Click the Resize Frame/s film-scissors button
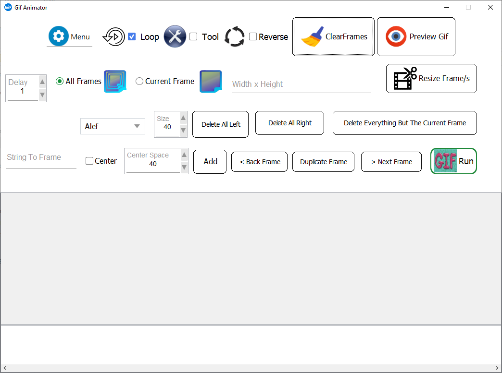This screenshot has width=502, height=373. pyautogui.click(x=431, y=79)
